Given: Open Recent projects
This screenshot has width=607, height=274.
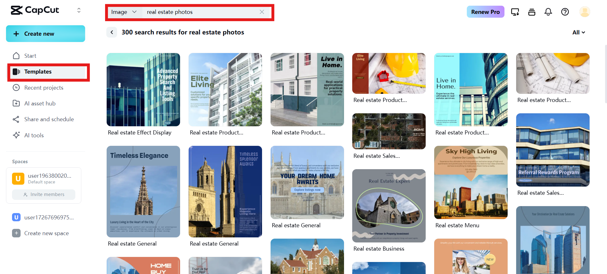Looking at the screenshot, I should click(x=44, y=88).
